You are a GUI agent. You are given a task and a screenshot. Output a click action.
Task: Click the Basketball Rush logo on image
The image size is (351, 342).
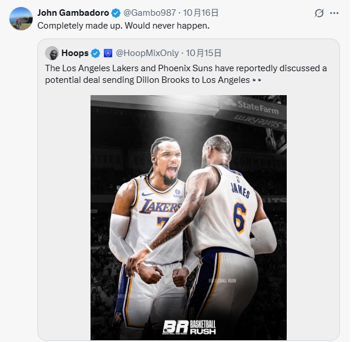pos(189,327)
